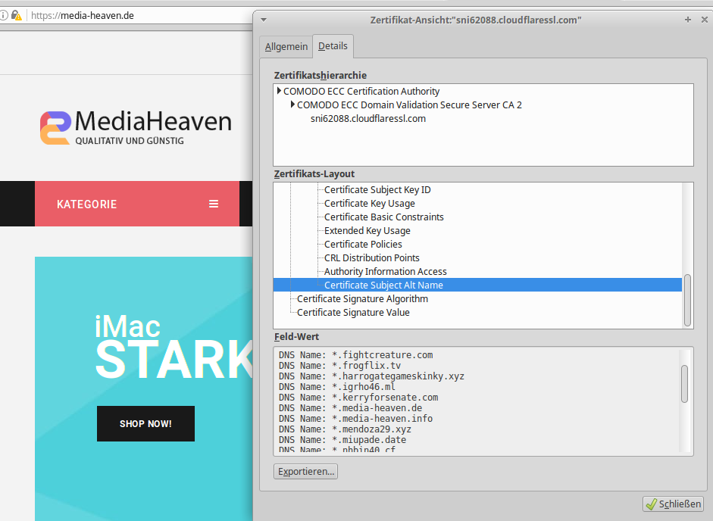Select Certificate Key Usage field
Viewport: 713px width, 521px height.
(369, 204)
